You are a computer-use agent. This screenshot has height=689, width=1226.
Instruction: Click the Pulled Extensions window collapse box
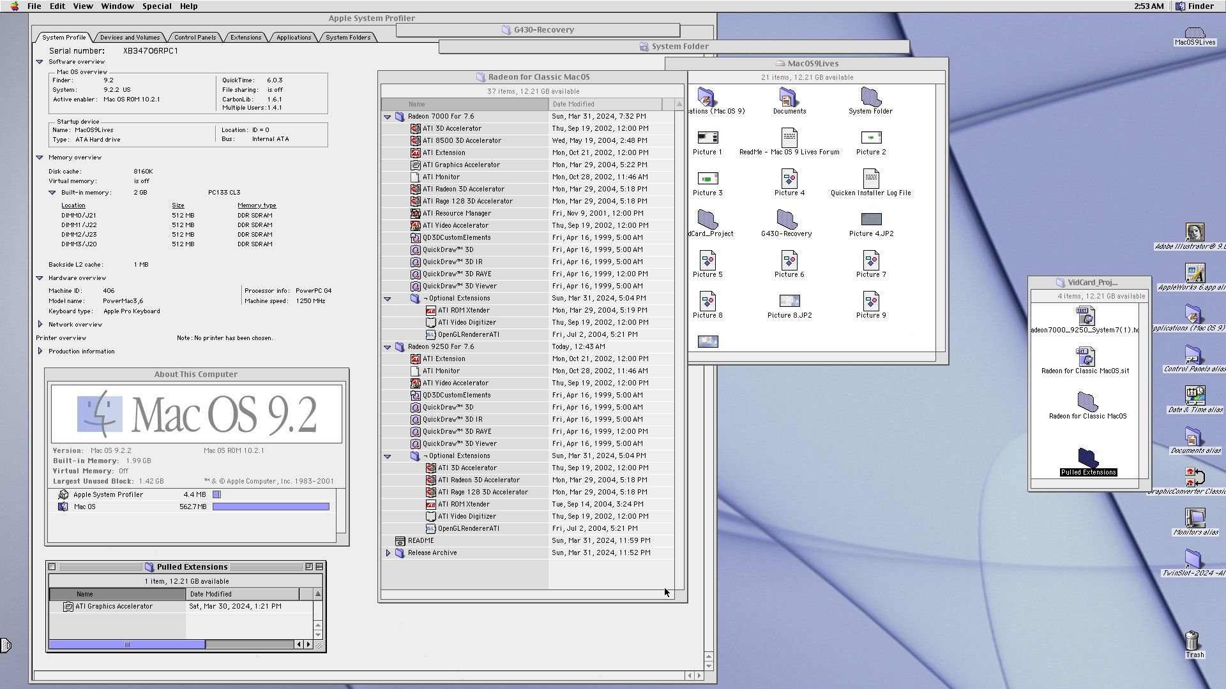(319, 567)
